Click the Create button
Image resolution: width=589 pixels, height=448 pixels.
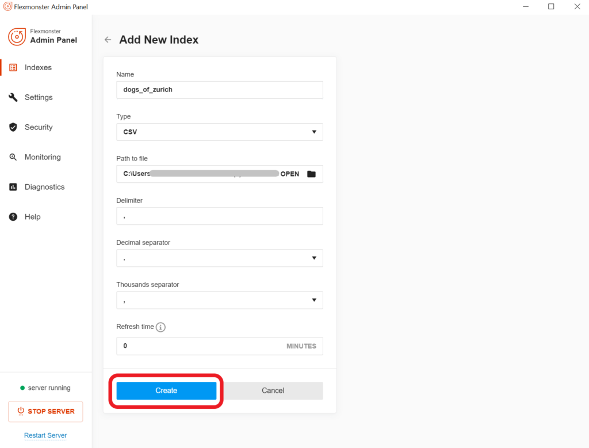166,390
